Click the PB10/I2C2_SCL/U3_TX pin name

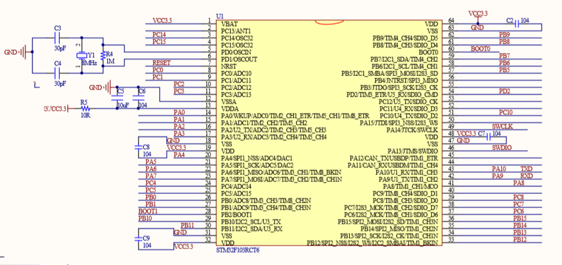pyautogui.click(x=251, y=221)
